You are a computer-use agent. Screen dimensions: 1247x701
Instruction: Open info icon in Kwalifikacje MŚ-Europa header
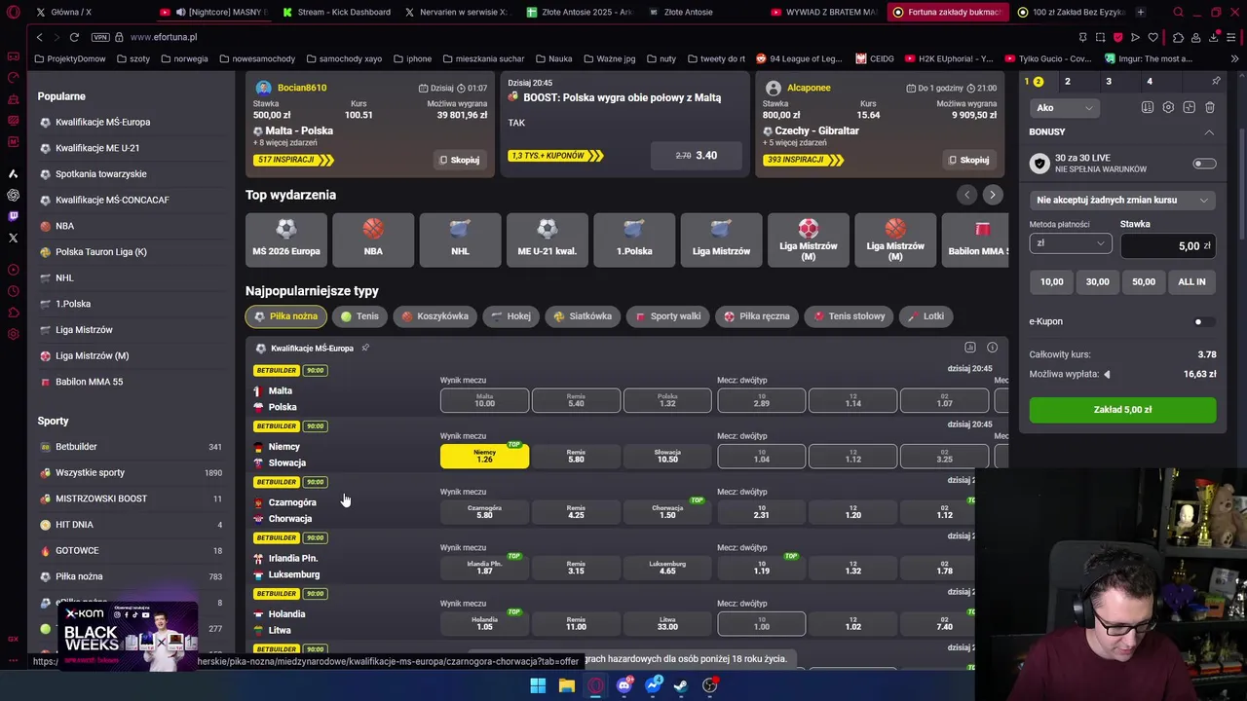click(x=992, y=348)
